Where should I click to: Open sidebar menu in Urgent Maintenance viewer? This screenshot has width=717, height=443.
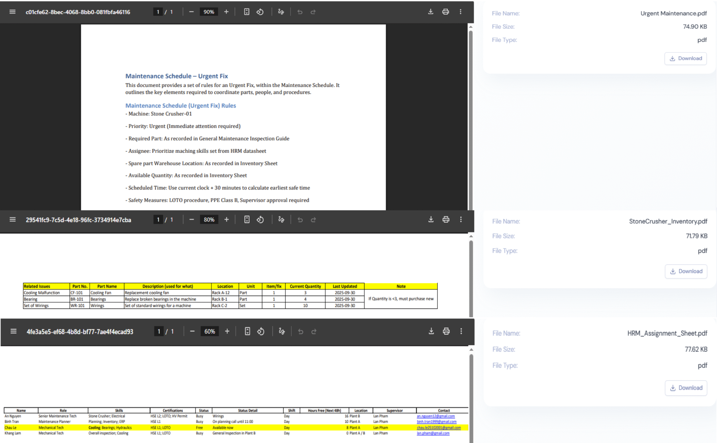coord(13,12)
